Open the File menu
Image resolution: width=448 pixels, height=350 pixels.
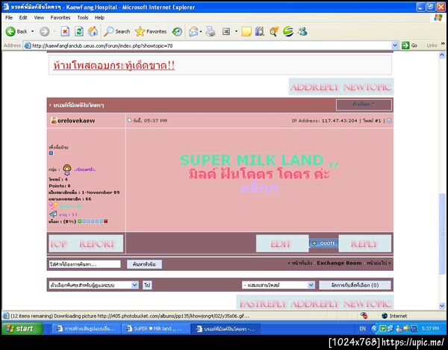(9, 18)
